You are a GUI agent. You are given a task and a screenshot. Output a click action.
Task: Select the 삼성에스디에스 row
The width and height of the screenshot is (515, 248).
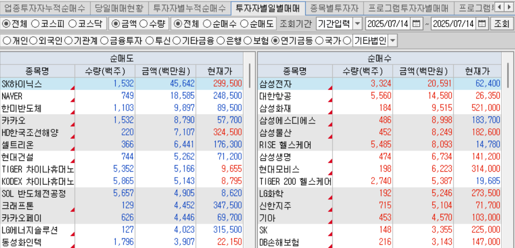click(x=380, y=120)
